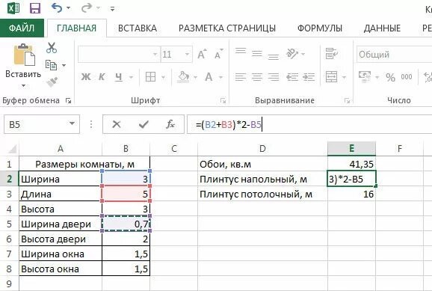Screen dimensions: 432x291
Task: Open Шрифт group dialog launcher
Action: 223,101
